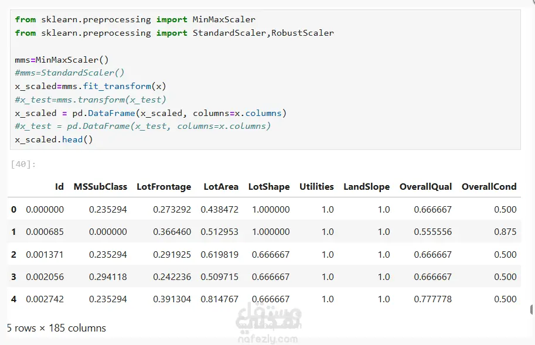This screenshot has width=535, height=345.
Task: Click the LotFrontage column header
Action: [x=163, y=187]
